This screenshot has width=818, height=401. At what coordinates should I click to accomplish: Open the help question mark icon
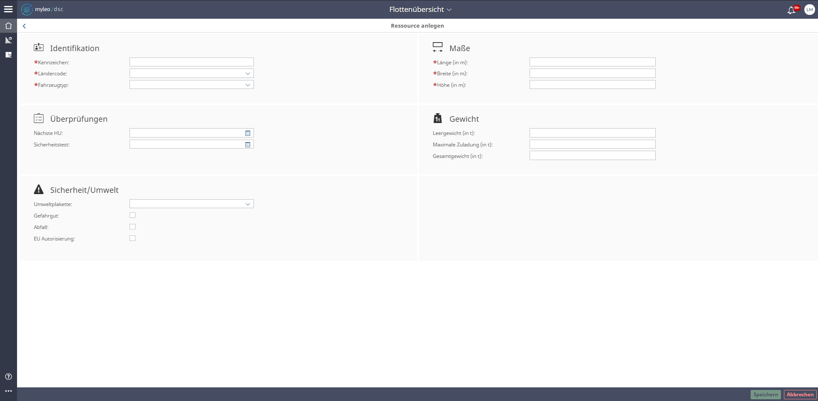pyautogui.click(x=8, y=376)
